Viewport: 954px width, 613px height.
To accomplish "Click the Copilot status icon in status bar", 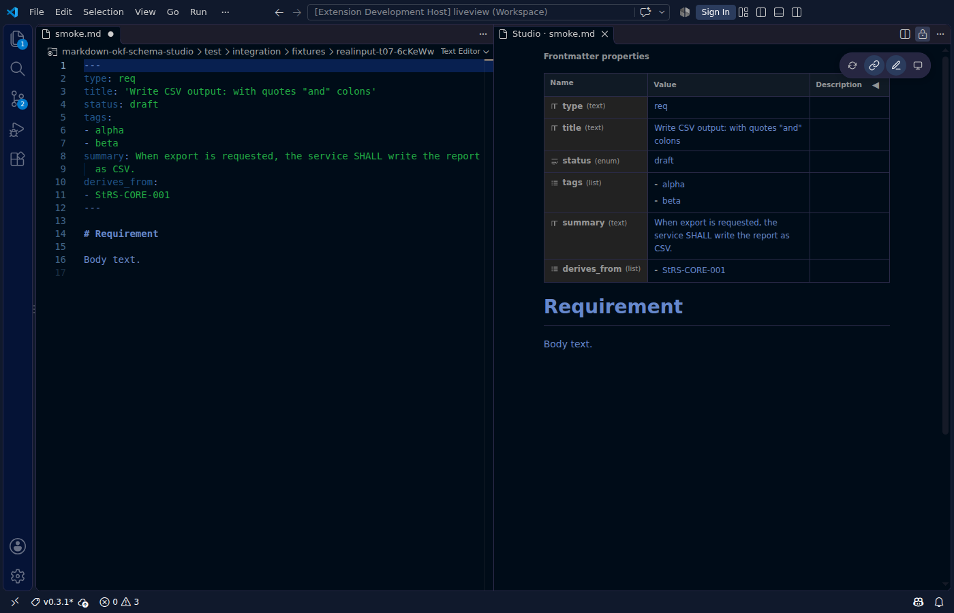I will [x=919, y=602].
